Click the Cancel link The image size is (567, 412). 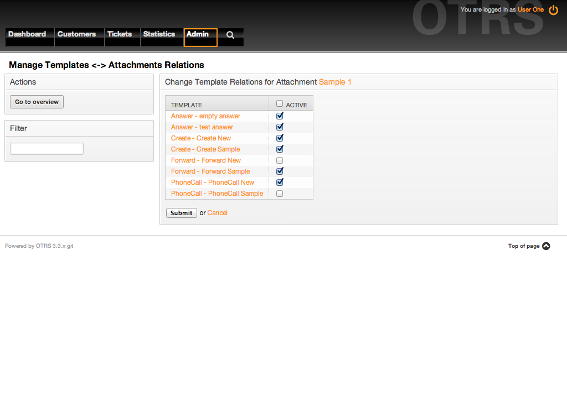(217, 213)
